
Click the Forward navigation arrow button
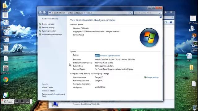44,13
